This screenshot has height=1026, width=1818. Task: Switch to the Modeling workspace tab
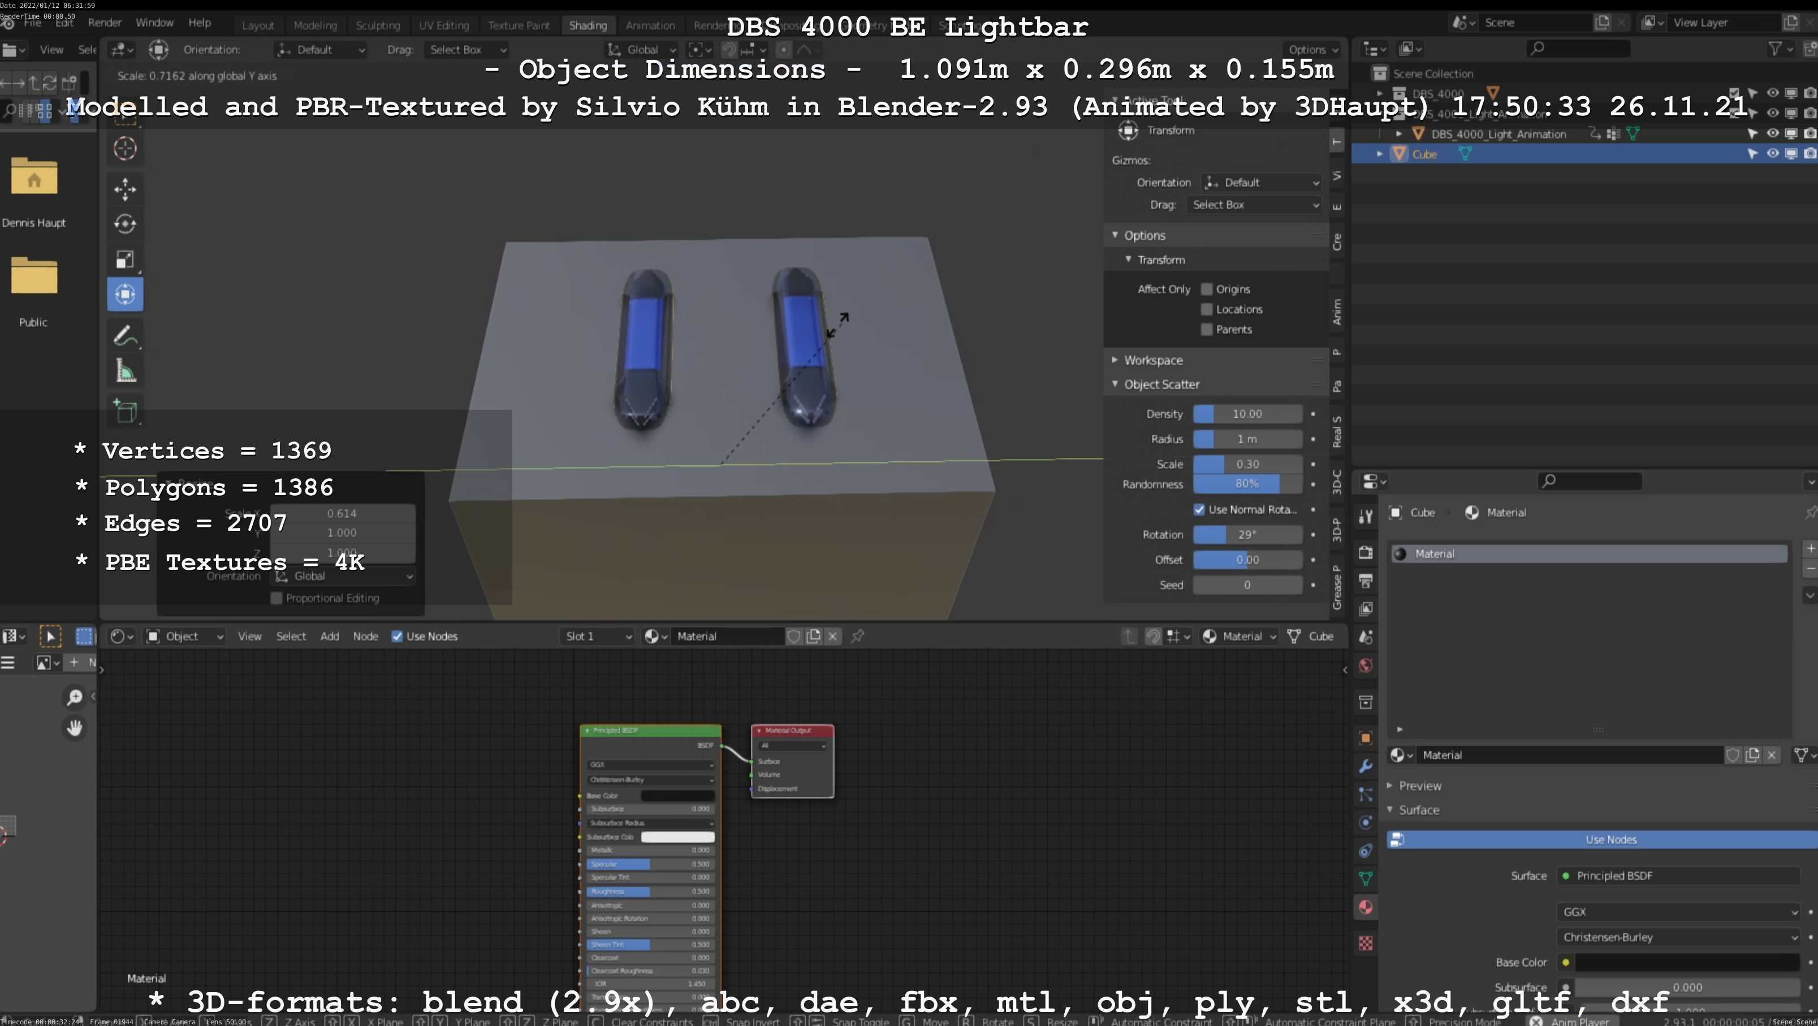coord(315,25)
